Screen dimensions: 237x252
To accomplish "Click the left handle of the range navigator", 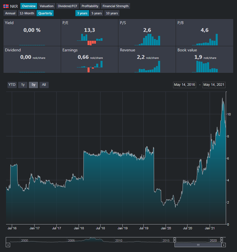I will click(175, 240).
